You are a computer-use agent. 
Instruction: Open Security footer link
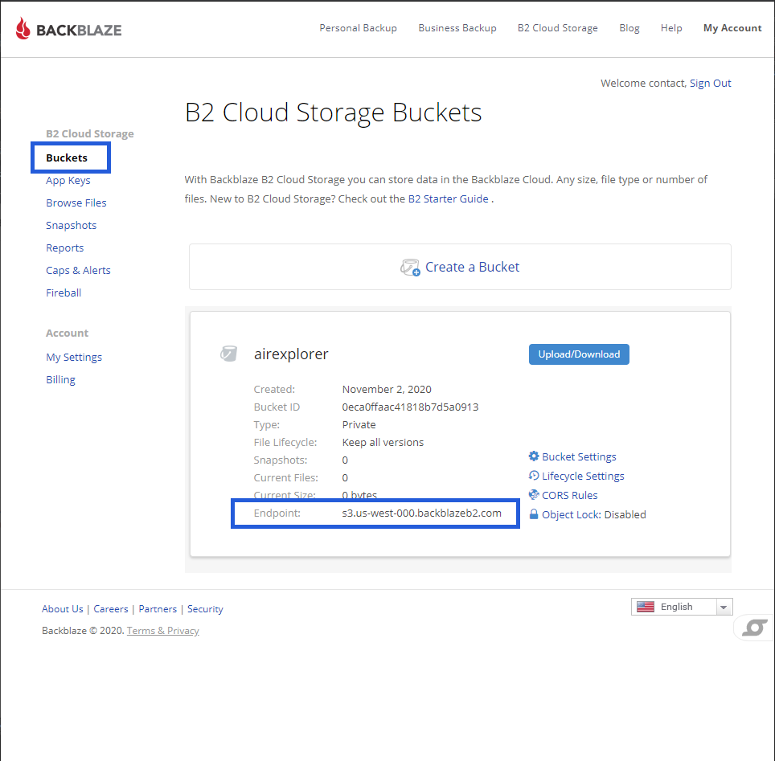click(205, 609)
